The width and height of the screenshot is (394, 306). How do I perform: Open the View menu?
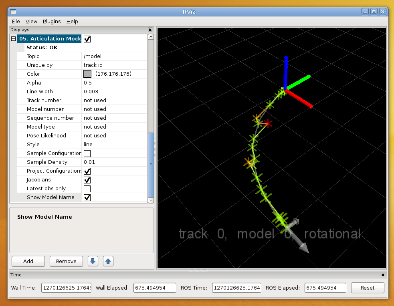31,22
